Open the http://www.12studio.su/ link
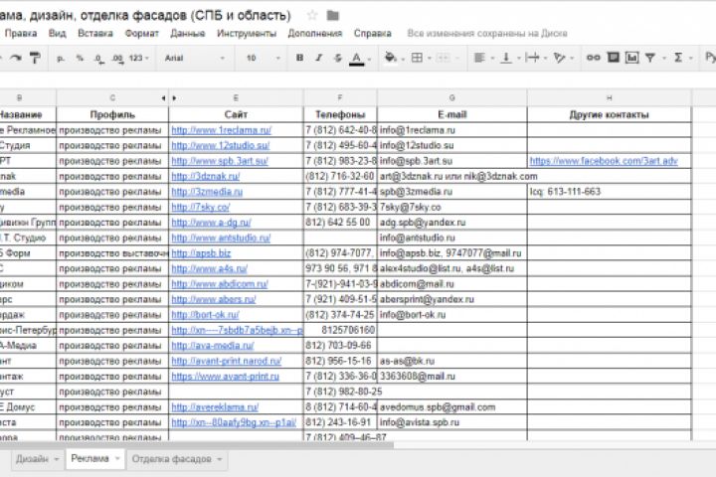The height and width of the screenshot is (477, 716). point(220,146)
